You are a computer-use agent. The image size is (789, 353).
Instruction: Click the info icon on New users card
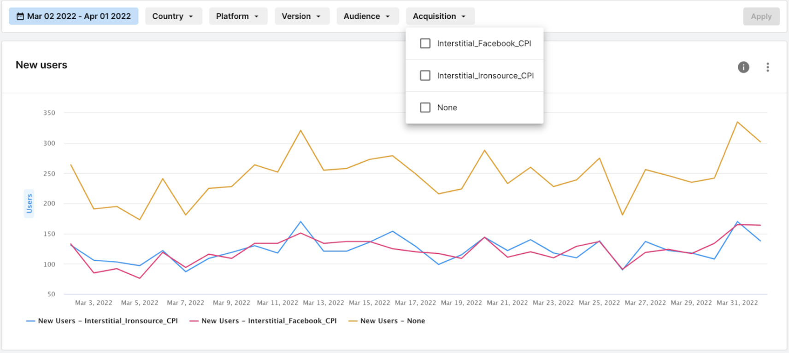coord(743,67)
